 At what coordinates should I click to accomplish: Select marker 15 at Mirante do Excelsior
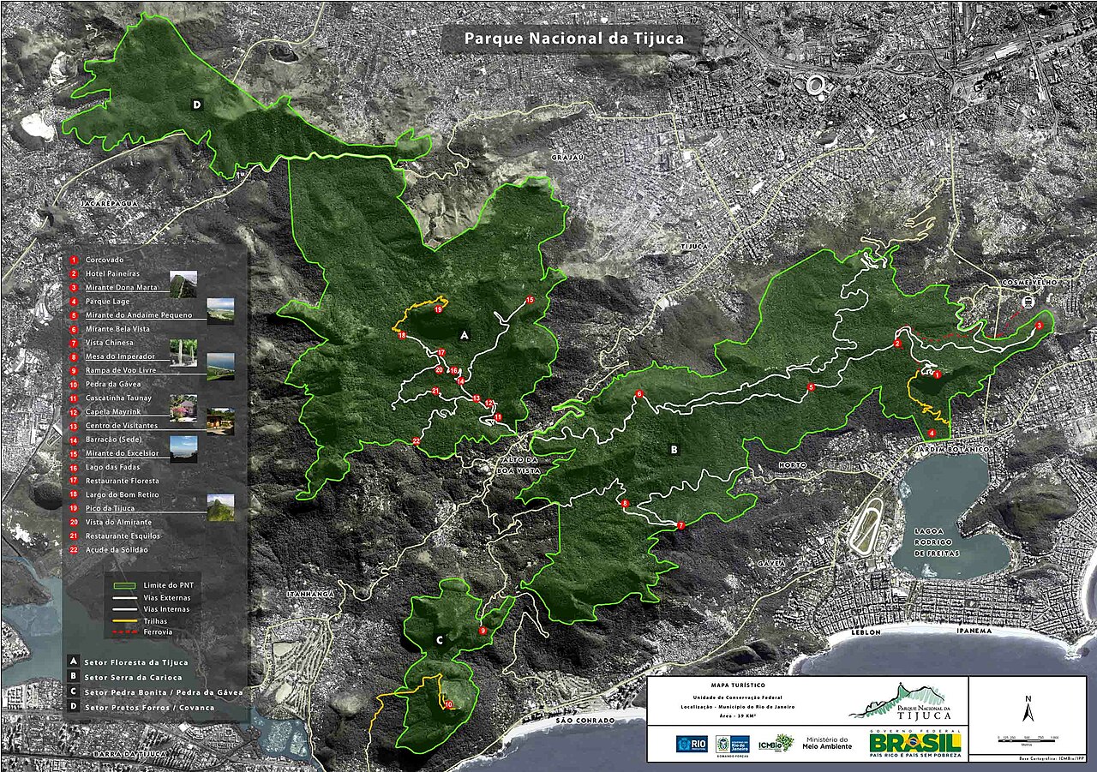[x=530, y=300]
